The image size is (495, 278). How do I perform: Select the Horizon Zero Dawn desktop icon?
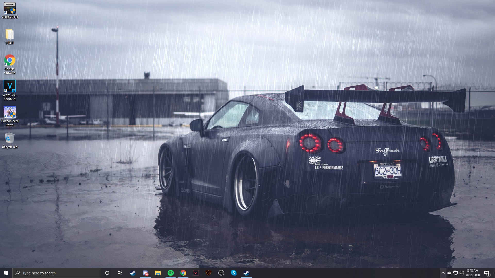(10, 112)
